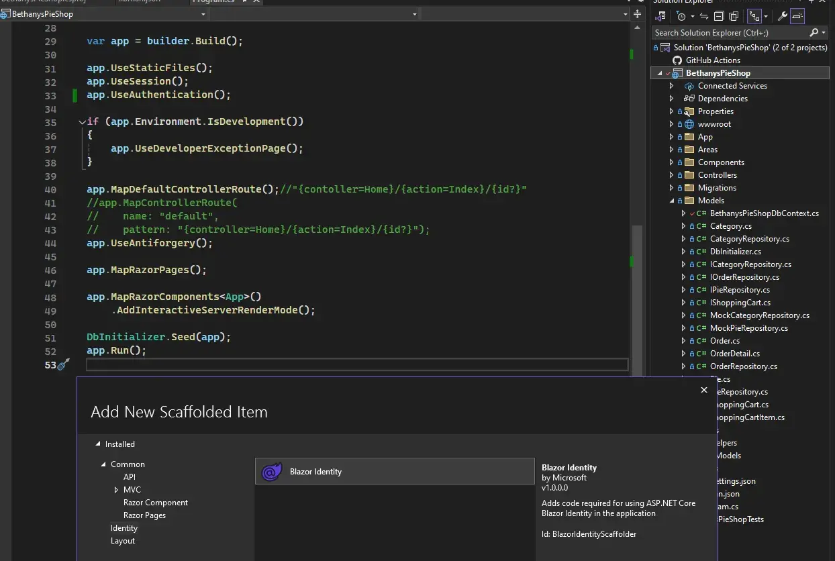The height and width of the screenshot is (561, 835).
Task: Open file nesting settings dropdown arrow
Action: coord(766,17)
